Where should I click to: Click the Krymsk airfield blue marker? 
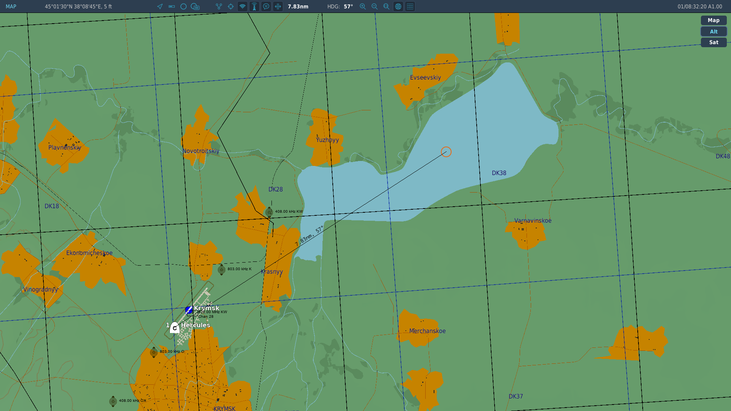tap(189, 310)
